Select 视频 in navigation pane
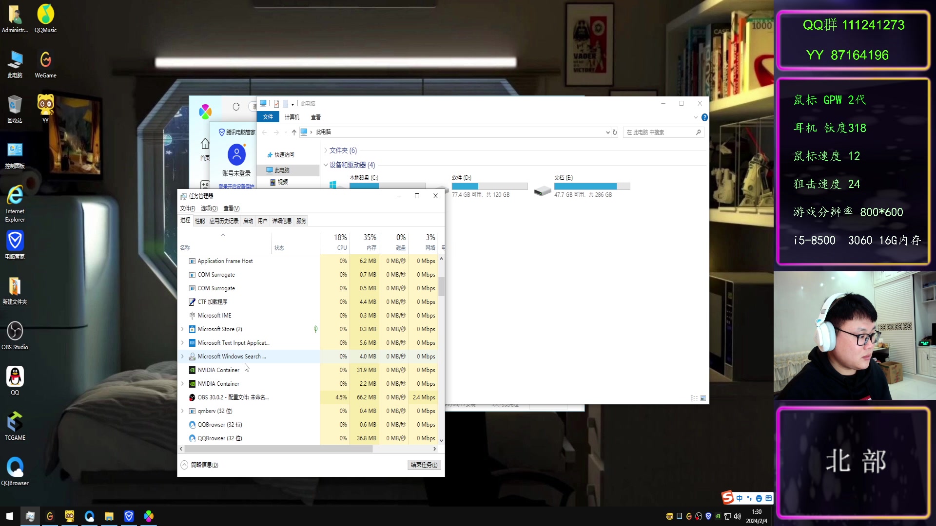 [283, 182]
